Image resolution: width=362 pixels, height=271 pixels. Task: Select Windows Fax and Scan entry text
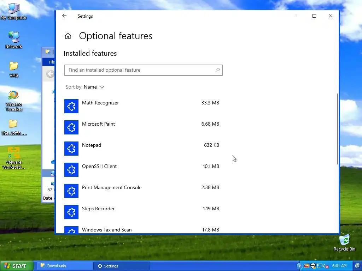(x=107, y=230)
